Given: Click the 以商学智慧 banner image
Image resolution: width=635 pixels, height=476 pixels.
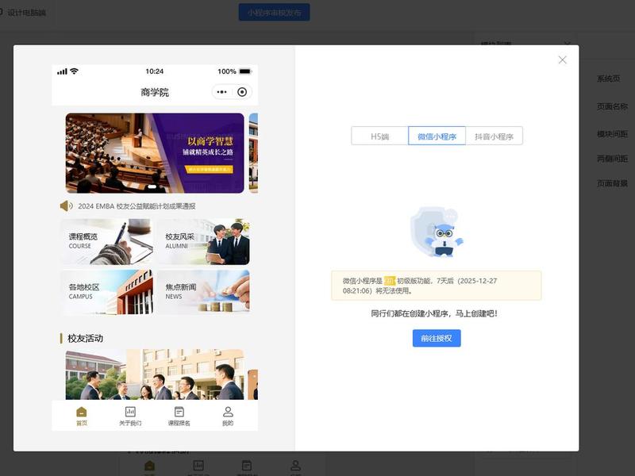Looking at the screenshot, I should point(155,153).
